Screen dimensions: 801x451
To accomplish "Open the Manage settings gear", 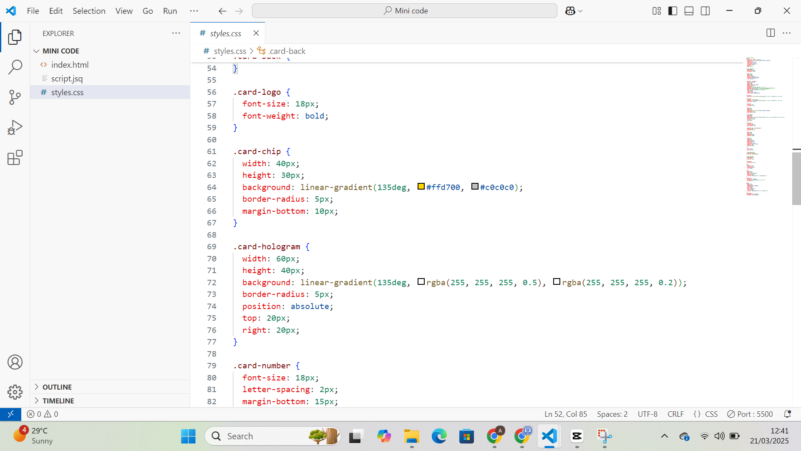I will (15, 392).
